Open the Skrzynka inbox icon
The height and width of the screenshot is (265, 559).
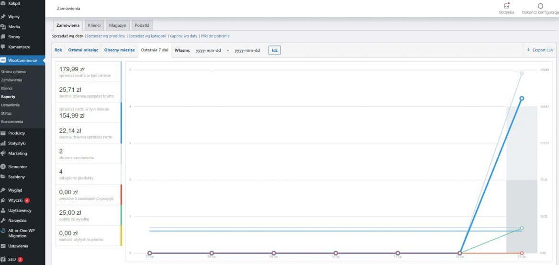pyautogui.click(x=506, y=6)
